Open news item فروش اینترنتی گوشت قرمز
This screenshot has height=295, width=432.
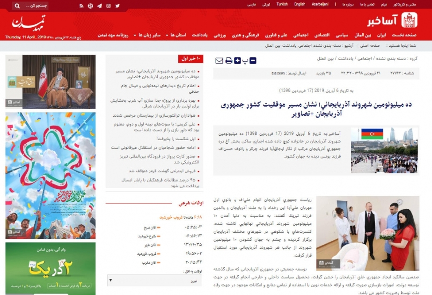point(162,171)
